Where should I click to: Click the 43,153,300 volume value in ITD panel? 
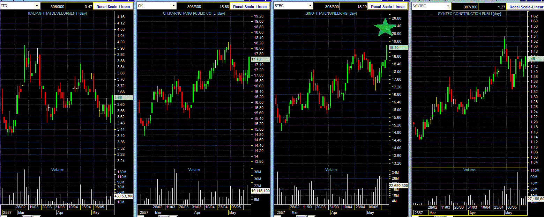pos(124,196)
